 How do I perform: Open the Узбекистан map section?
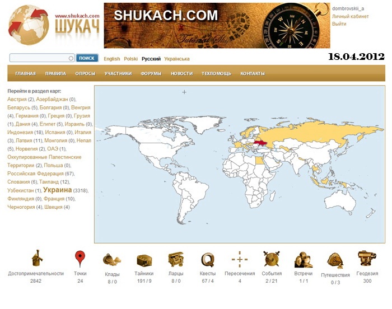[x=21, y=190]
